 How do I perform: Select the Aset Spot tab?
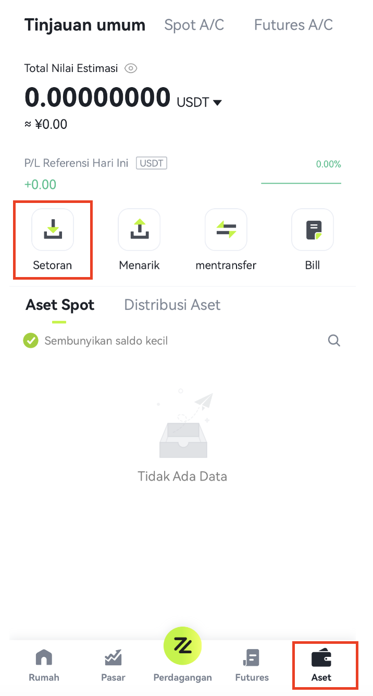[x=60, y=305]
